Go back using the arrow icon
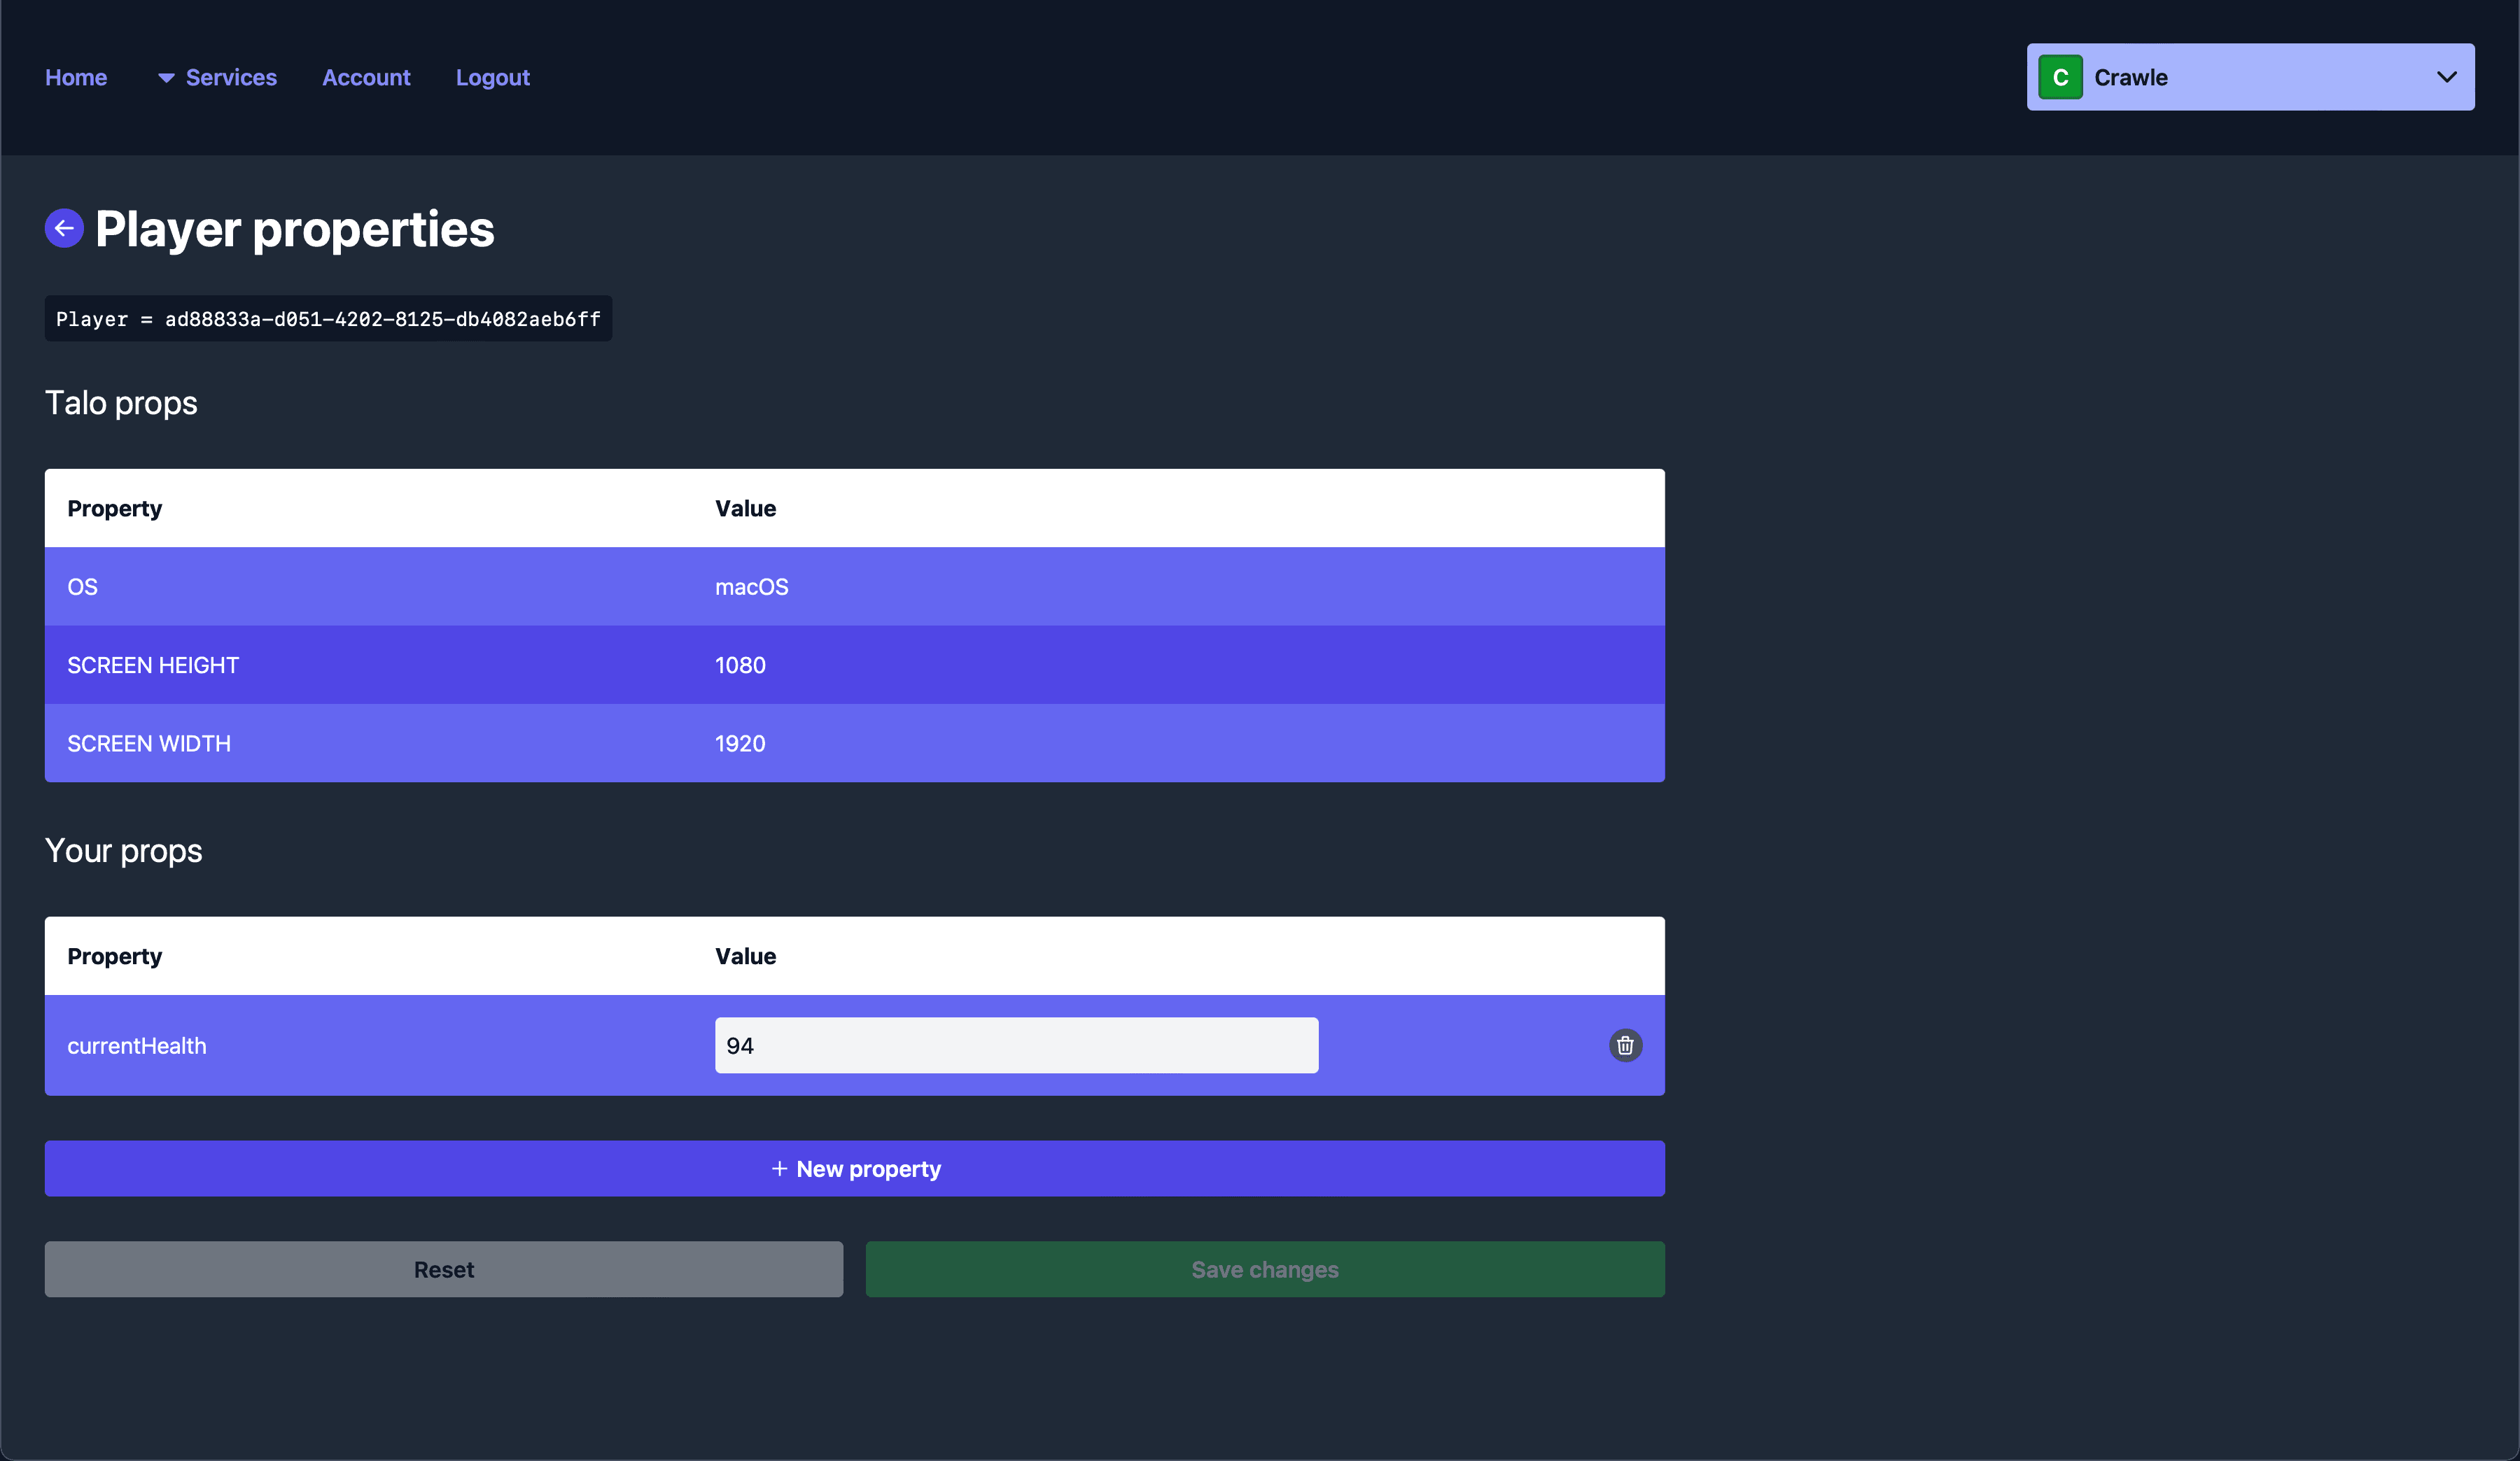This screenshot has height=1461, width=2520. coord(64,229)
